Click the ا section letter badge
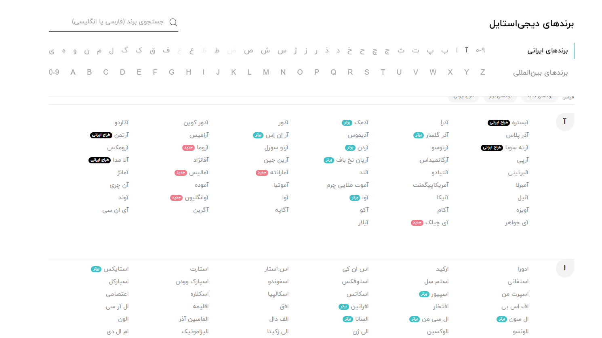The height and width of the screenshot is (338, 602). coord(565,268)
